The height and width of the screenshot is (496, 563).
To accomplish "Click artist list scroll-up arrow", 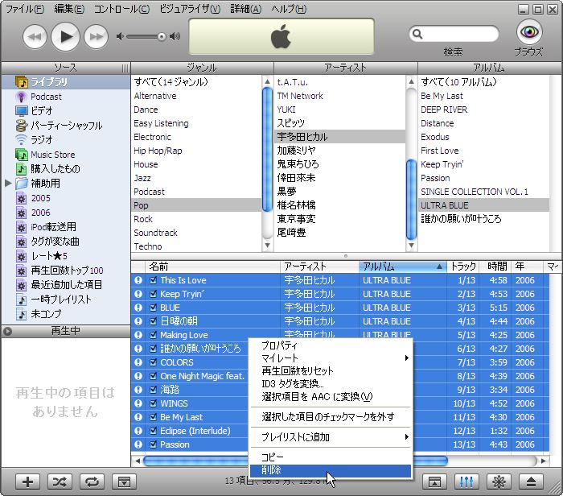I will pyautogui.click(x=412, y=81).
